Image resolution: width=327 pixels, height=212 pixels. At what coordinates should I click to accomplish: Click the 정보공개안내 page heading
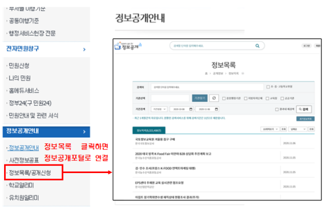tap(140, 18)
